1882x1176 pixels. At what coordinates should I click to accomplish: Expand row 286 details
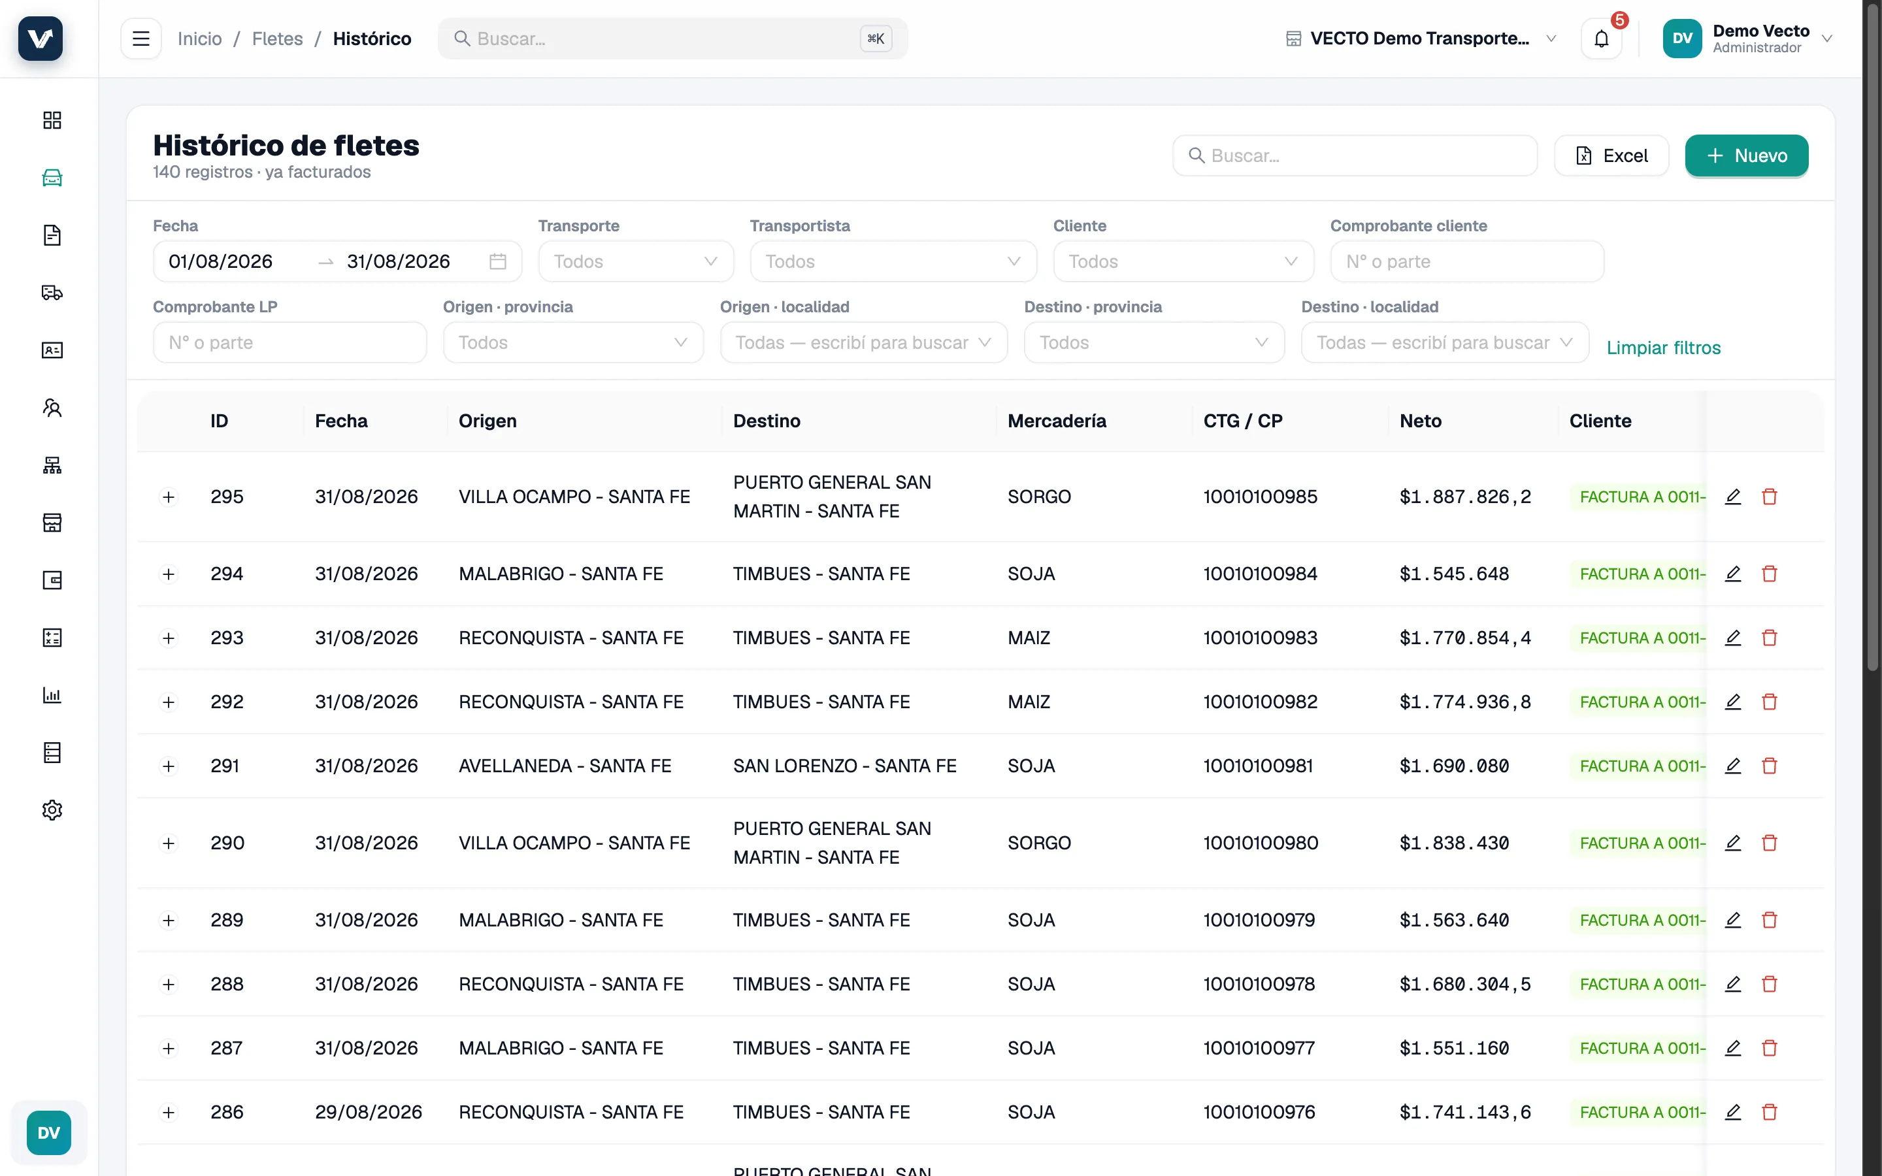(x=169, y=1112)
